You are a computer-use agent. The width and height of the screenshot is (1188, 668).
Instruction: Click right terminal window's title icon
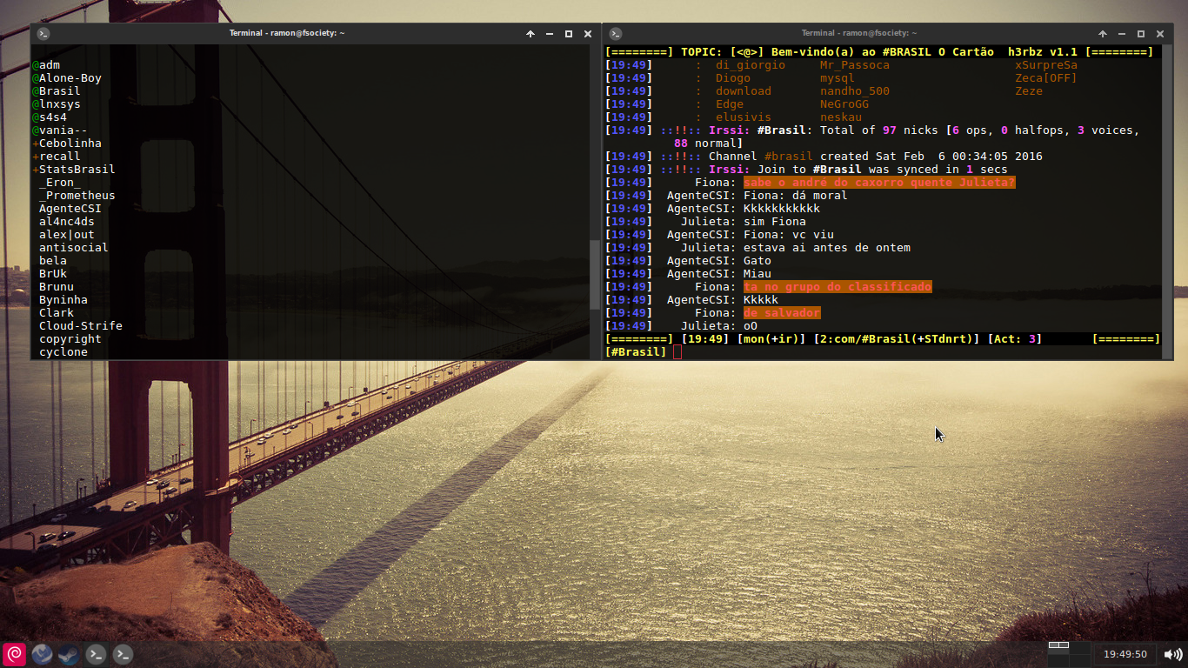tap(616, 34)
